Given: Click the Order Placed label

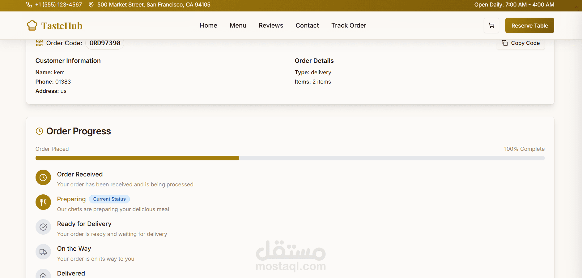Looking at the screenshot, I should 52,149.
